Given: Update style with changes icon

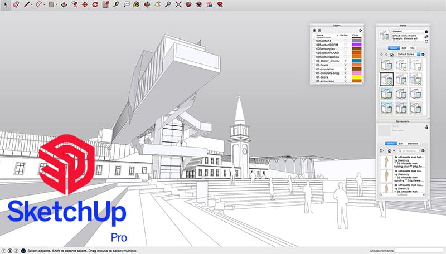Looking at the screenshot, I should (426, 41).
